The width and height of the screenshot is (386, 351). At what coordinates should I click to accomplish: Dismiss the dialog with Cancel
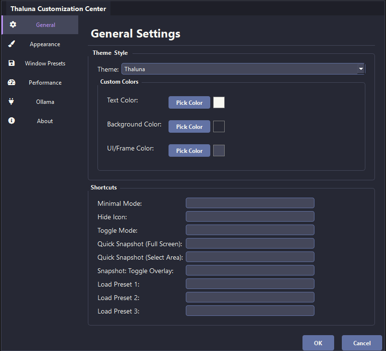[x=362, y=343]
